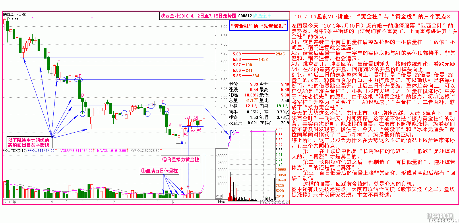Click the 总量 value 31.1万
The height and width of the screenshot is (223, 459).
(x=251, y=100)
